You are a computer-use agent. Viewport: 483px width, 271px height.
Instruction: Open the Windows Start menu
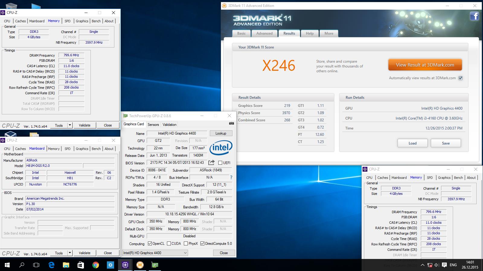(x=7, y=265)
